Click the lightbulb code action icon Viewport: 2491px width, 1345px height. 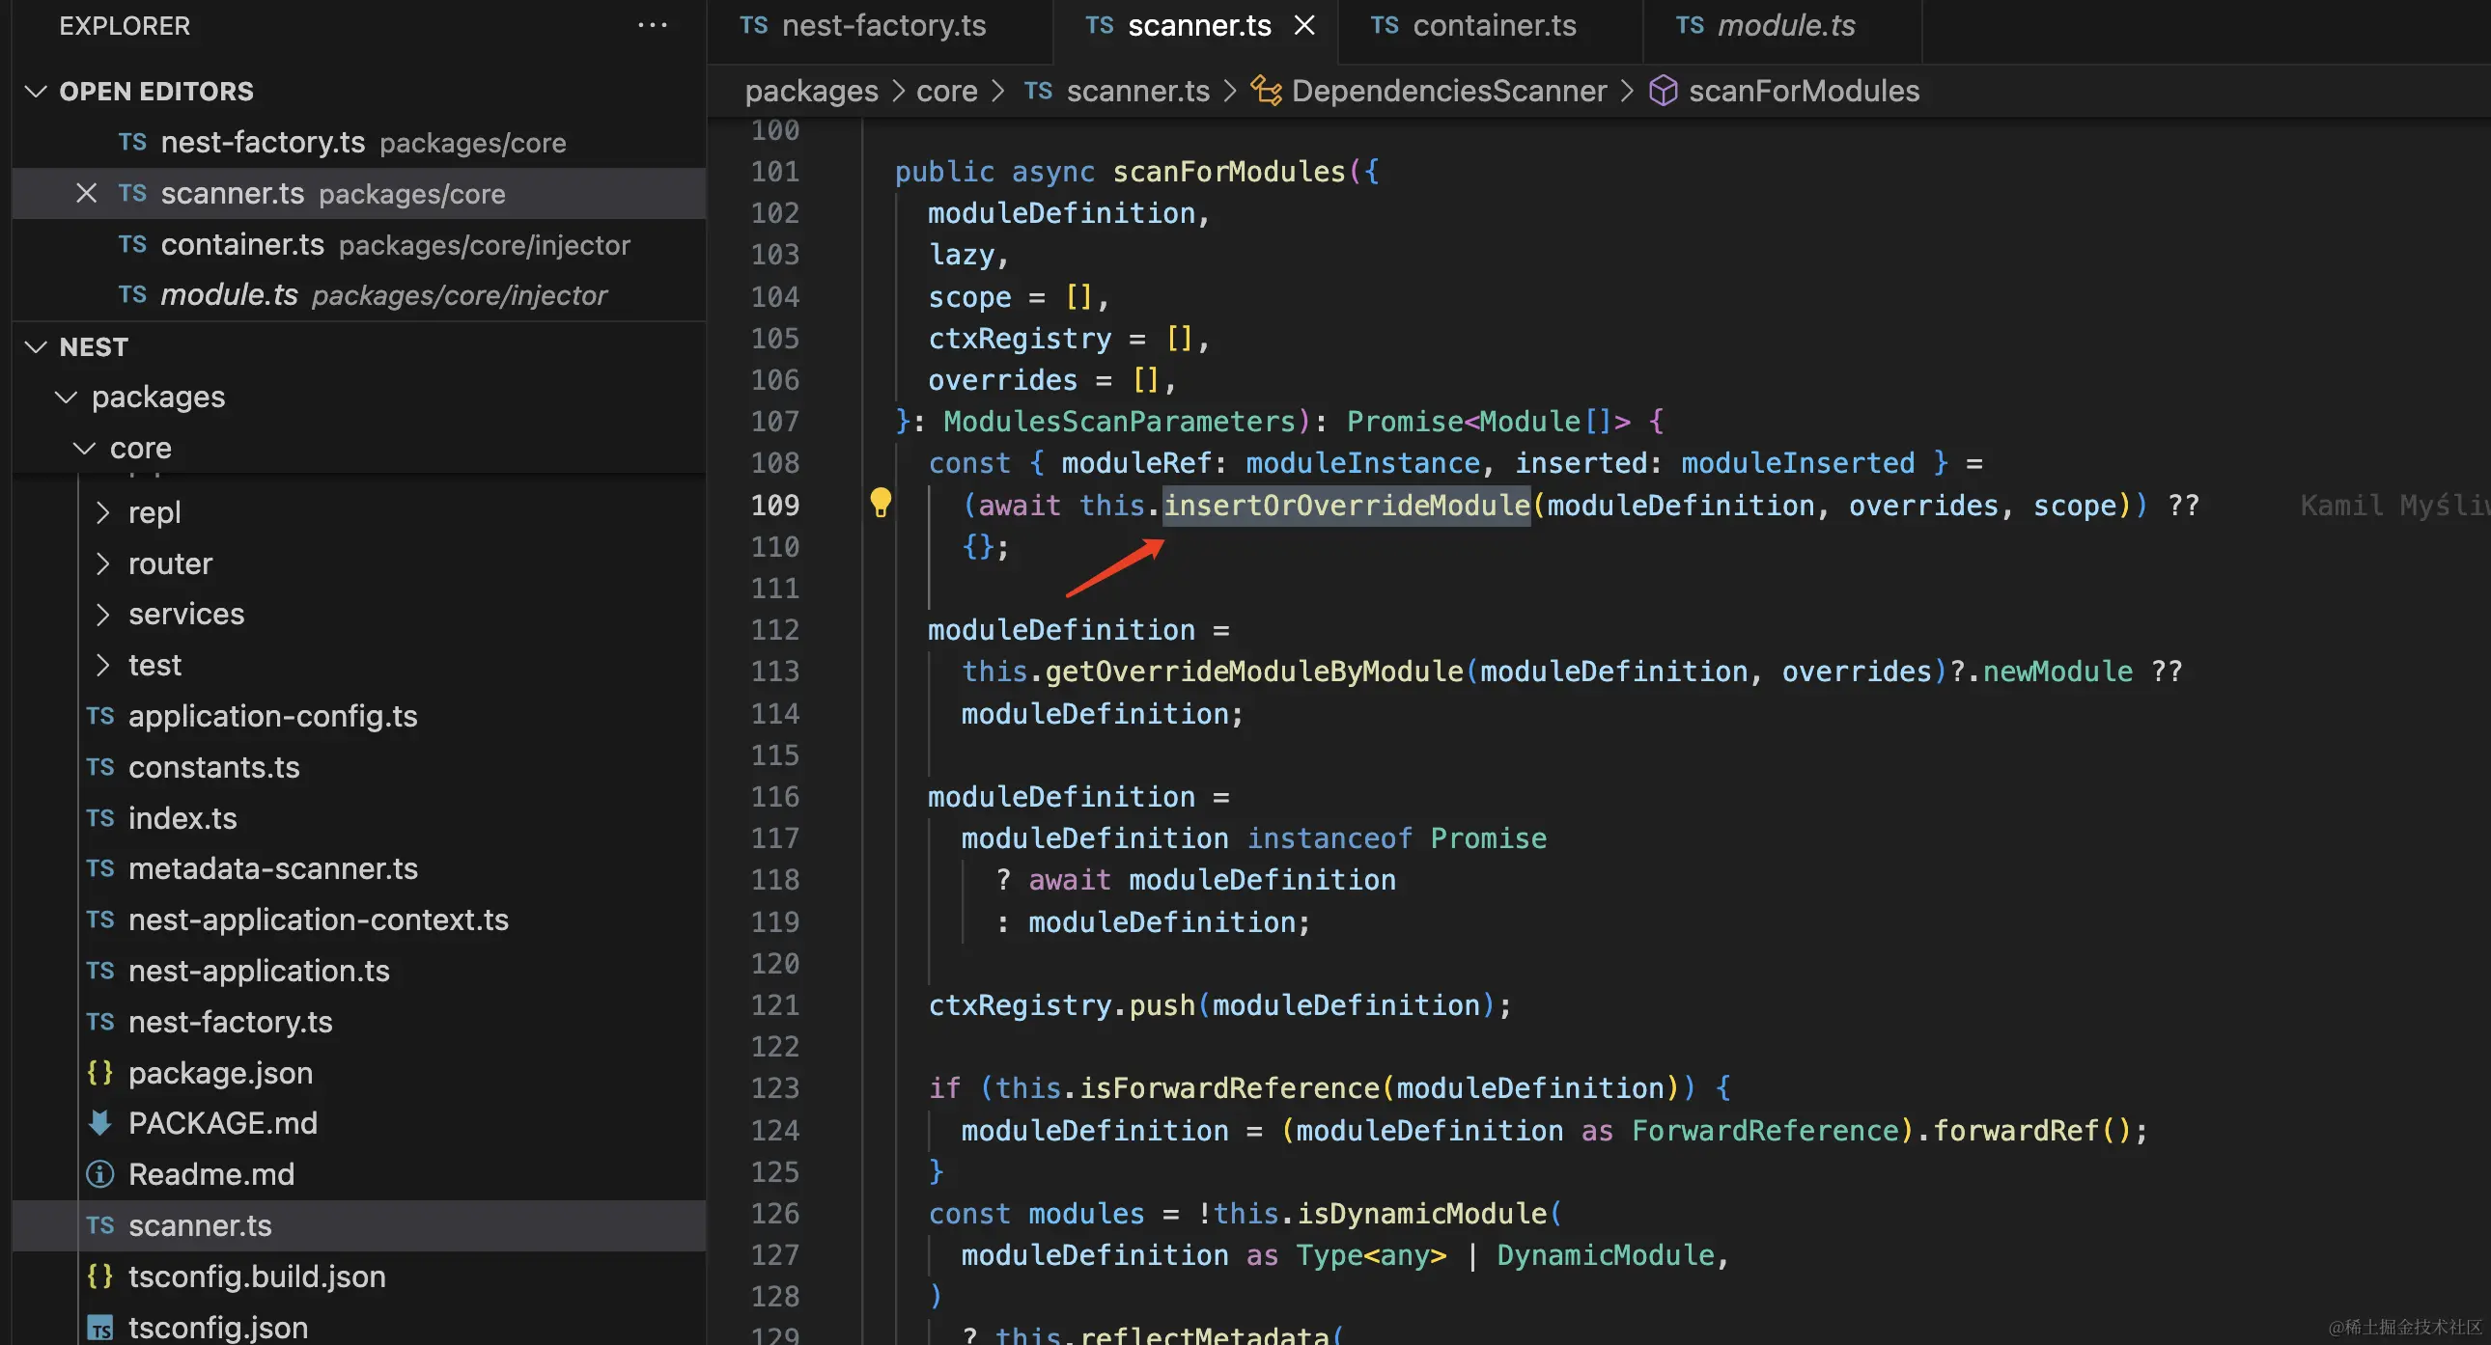coord(880,503)
